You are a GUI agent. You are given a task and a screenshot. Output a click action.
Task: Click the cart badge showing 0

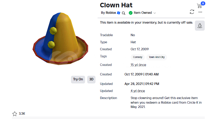(203, 3)
